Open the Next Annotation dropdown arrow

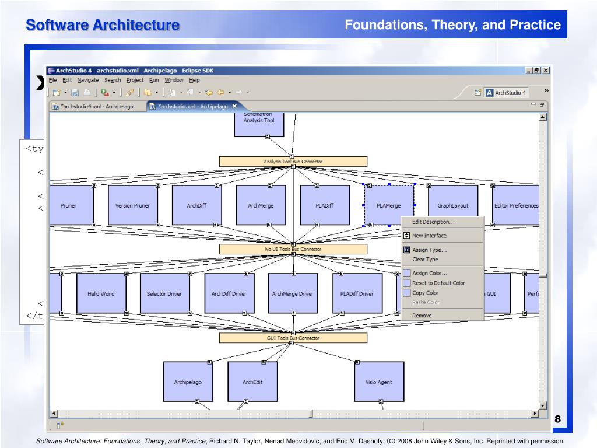click(181, 92)
